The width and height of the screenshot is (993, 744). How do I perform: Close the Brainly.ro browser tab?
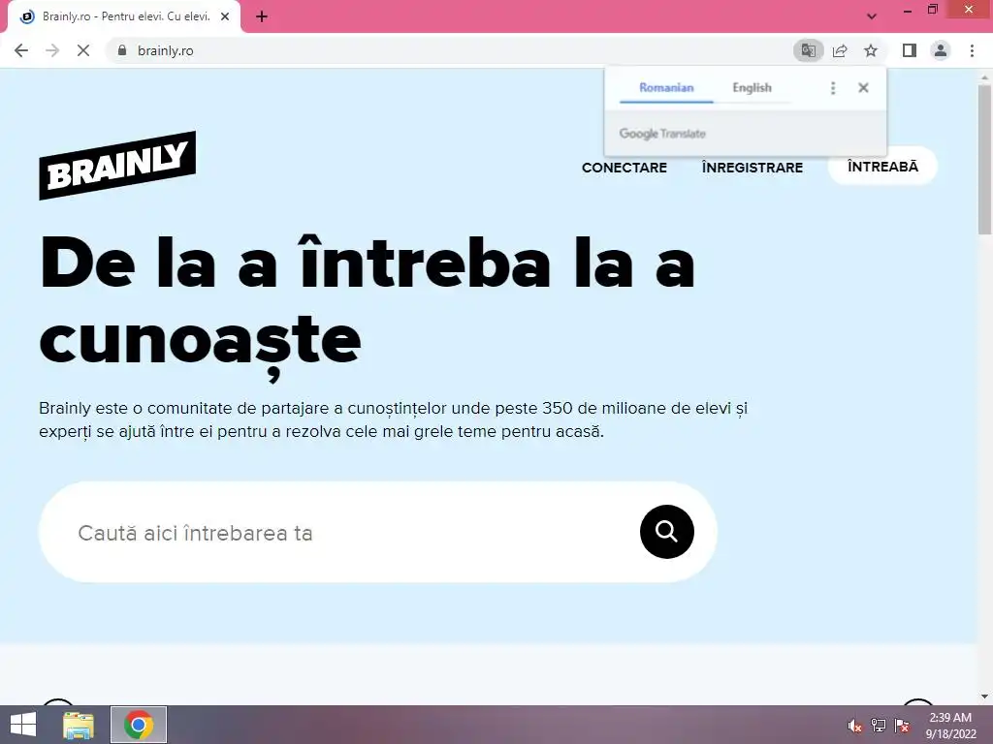point(225,17)
